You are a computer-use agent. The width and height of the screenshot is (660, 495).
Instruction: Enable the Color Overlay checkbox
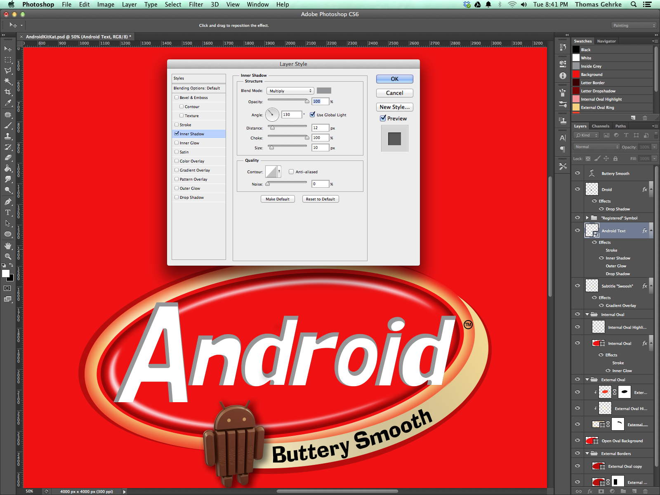coord(177,161)
